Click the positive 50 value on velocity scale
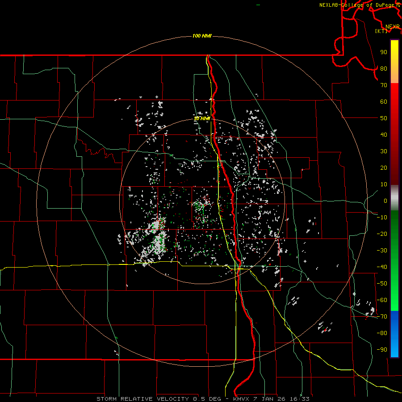This screenshot has width=402, height=402. pos(384,118)
